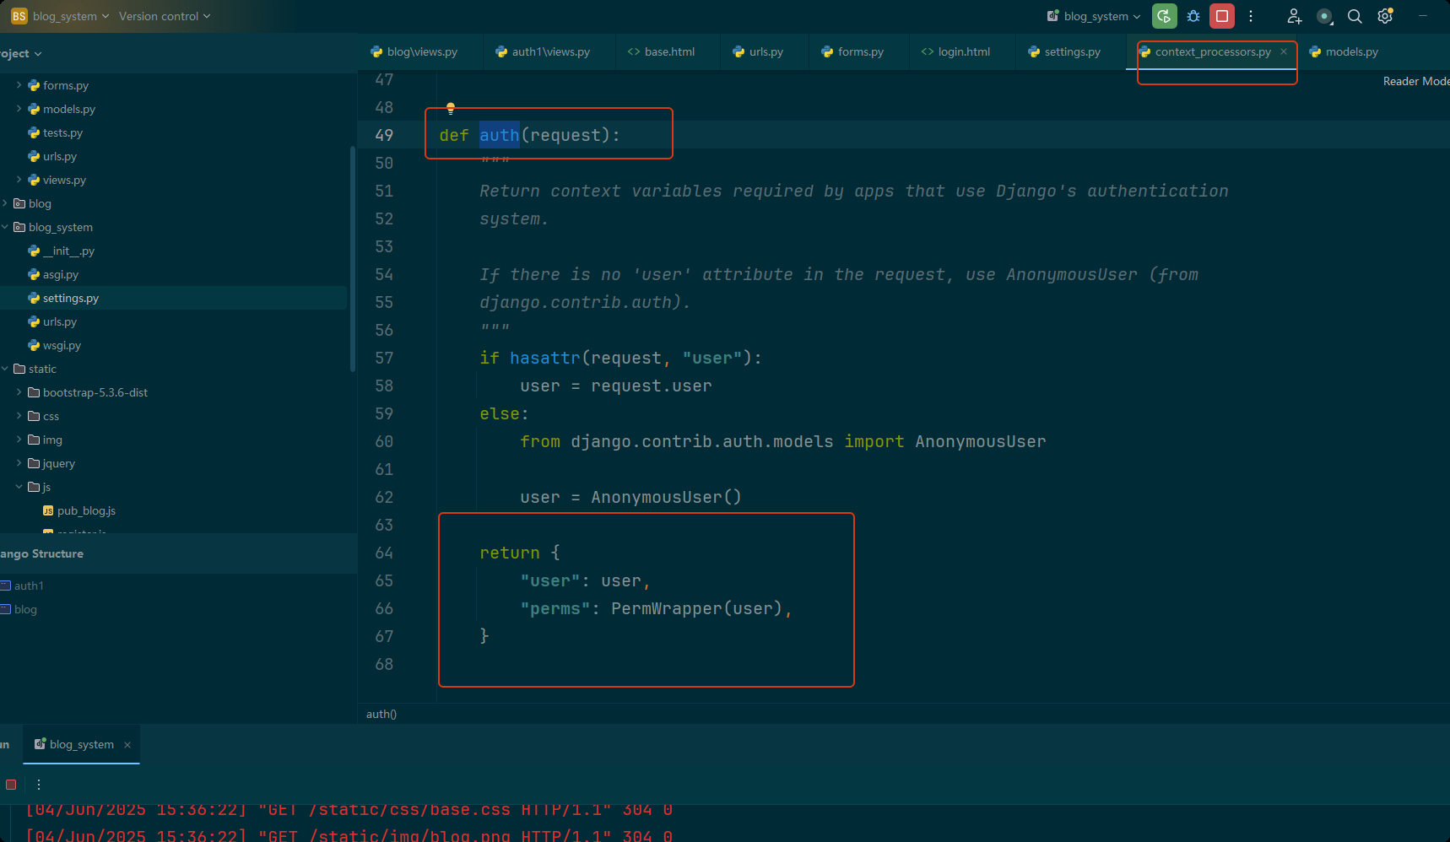1450x842 pixels.
Task: Minimize the PyCharm window
Action: pyautogui.click(x=1423, y=16)
